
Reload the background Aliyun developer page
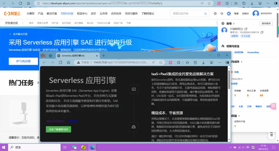pos(20,3)
